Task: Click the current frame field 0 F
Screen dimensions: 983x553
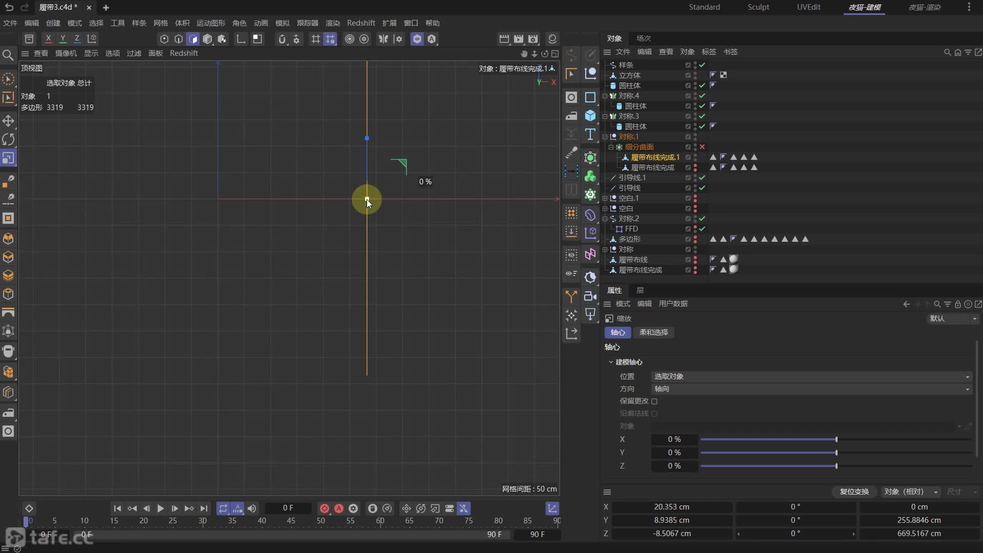Action: [288, 508]
